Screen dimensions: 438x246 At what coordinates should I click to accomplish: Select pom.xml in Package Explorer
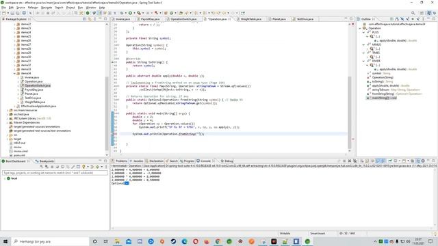[19, 155]
